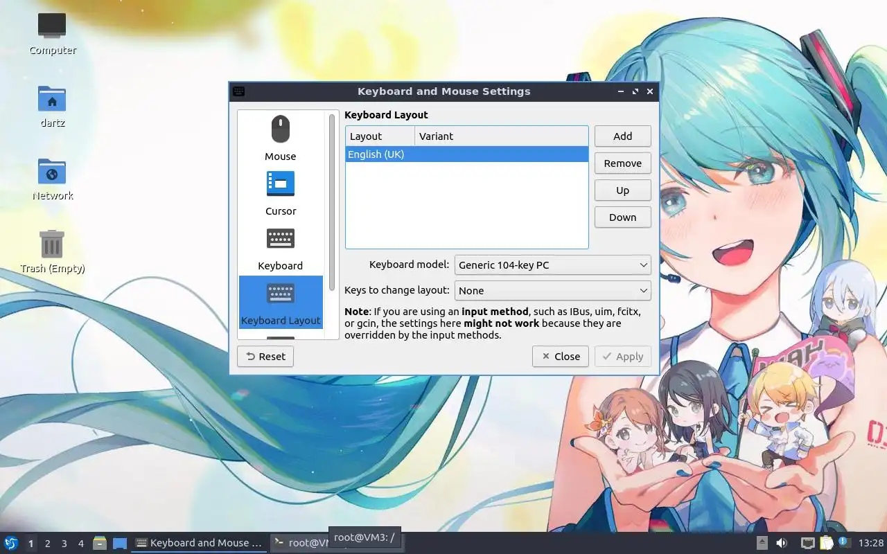Image resolution: width=887 pixels, height=554 pixels.
Task: Select the English (UK) layout row
Action: [466, 154]
